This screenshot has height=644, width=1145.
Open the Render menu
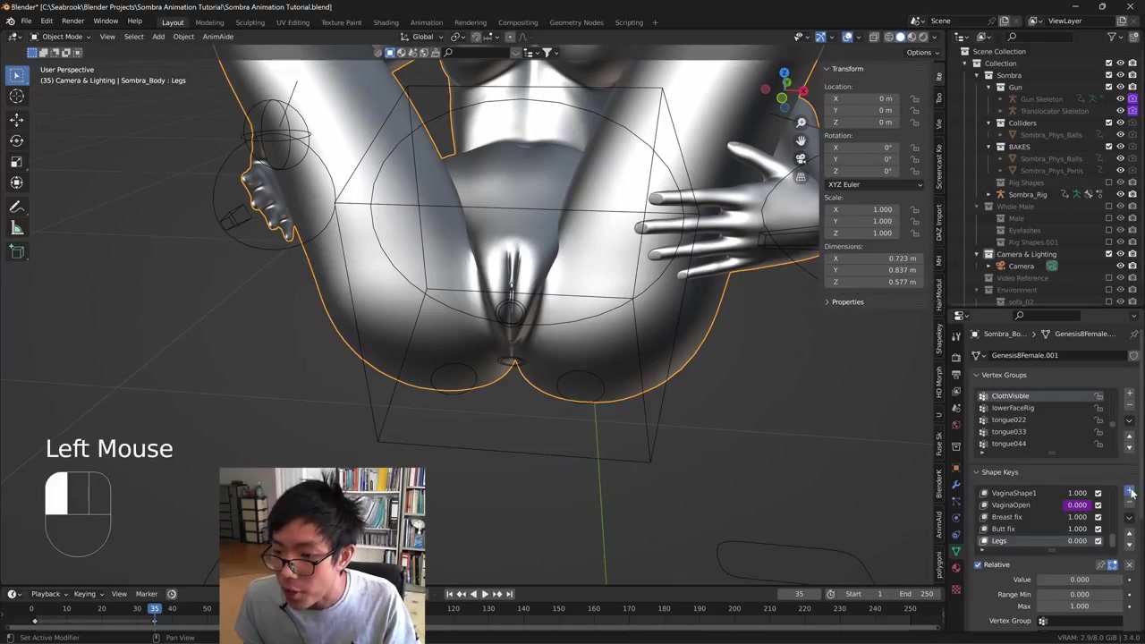(72, 21)
